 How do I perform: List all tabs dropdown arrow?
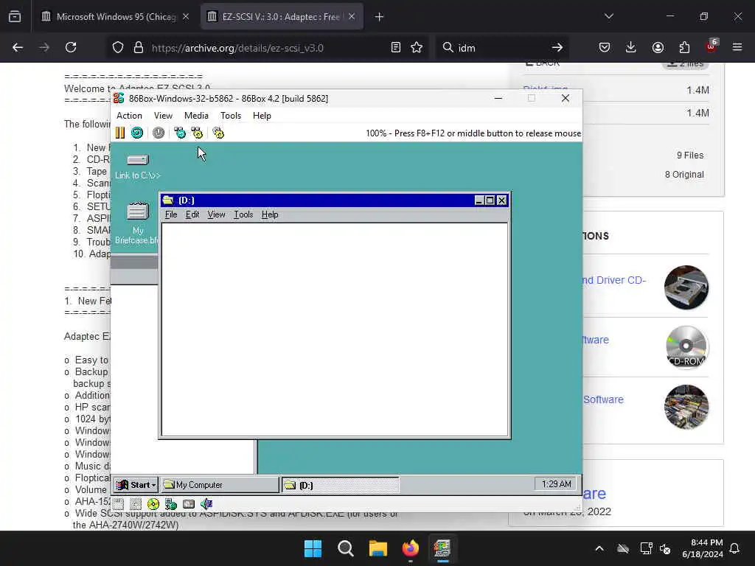(609, 17)
